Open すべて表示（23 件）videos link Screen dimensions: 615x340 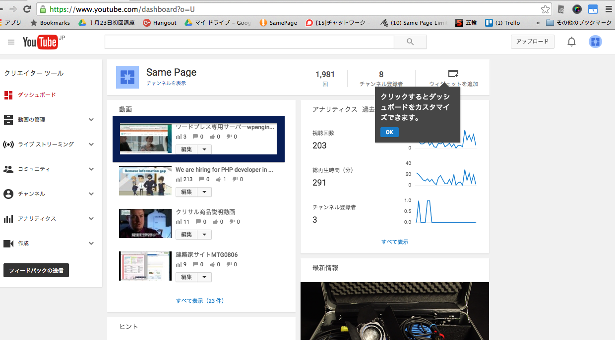[200, 301]
